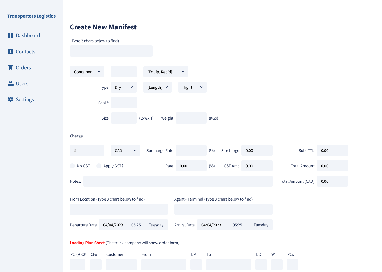Click the Transporters Logistics brand link
This screenshot has width=382, height=272.
[32, 16]
